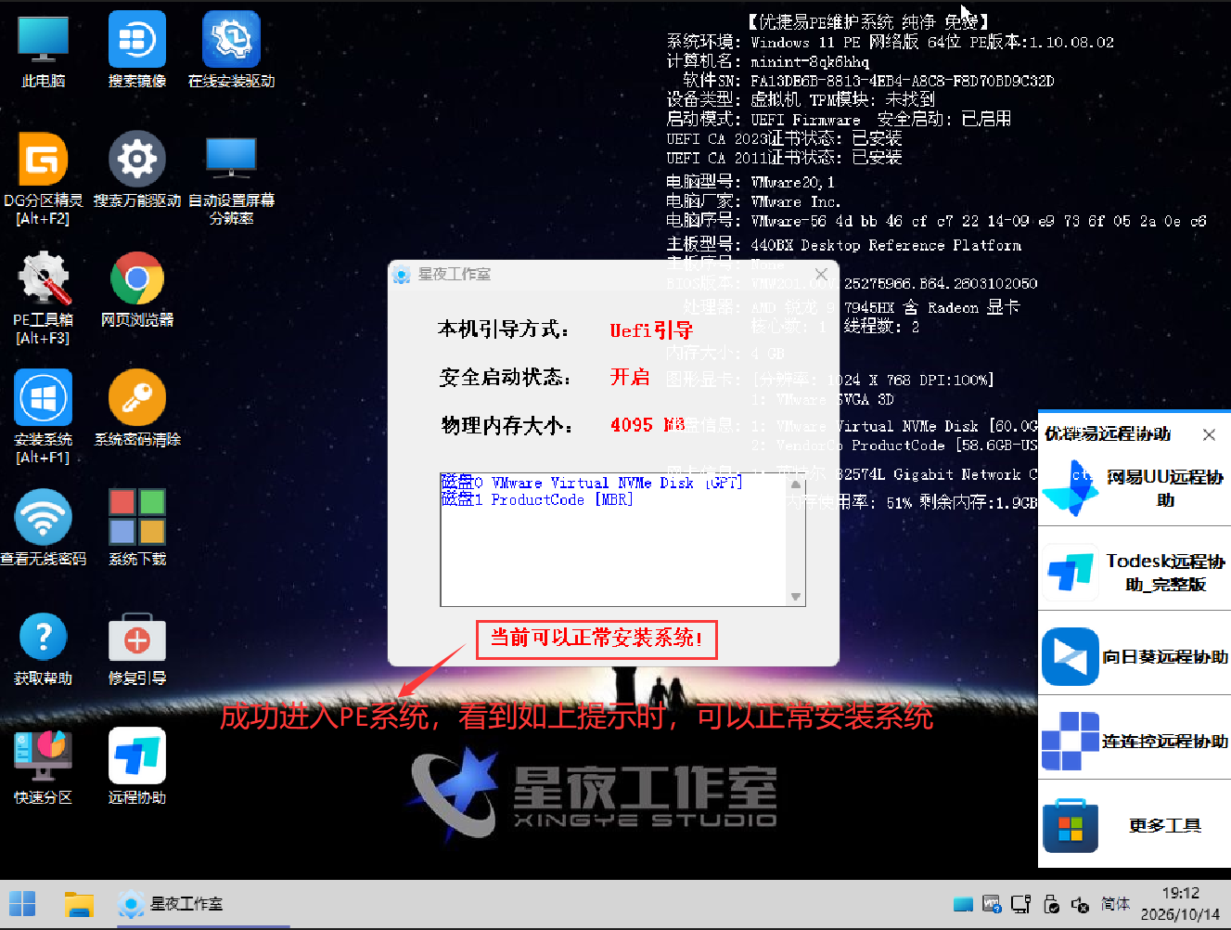Screen dimensions: 1231x930
Task: Open DG分区精灵 partition tool icon
Action: tap(43, 178)
